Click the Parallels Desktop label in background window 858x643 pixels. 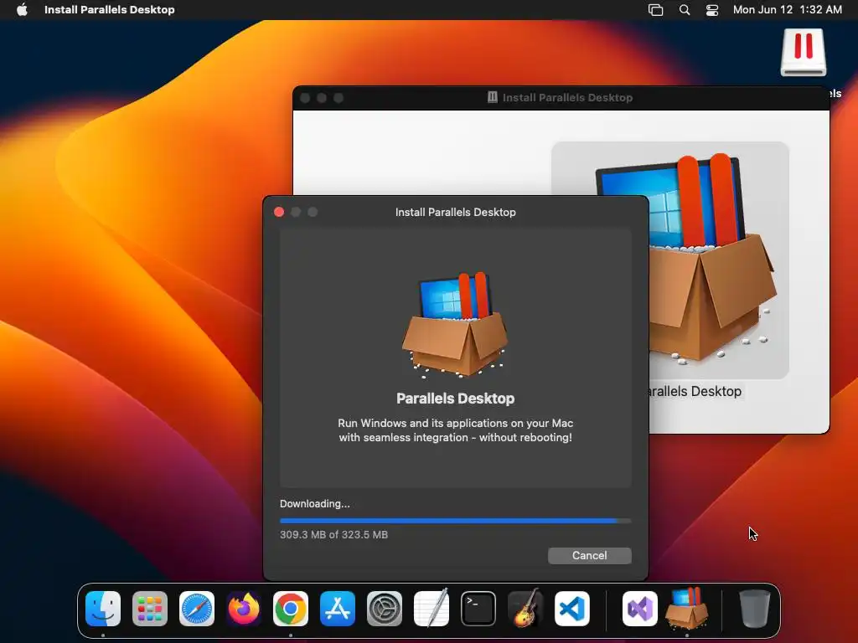tap(695, 392)
